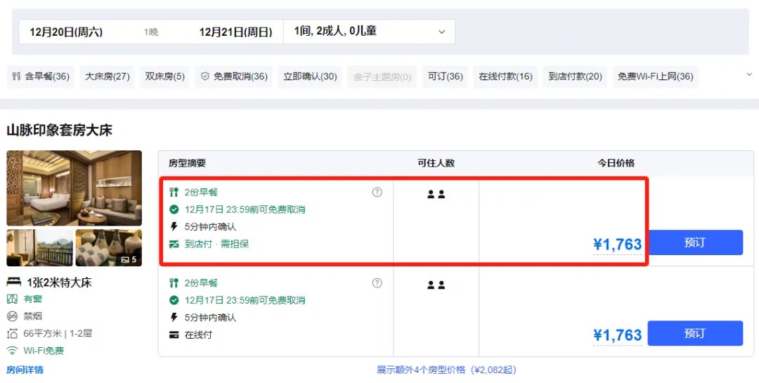Toggle the 含早餐(36) filter

(x=41, y=77)
